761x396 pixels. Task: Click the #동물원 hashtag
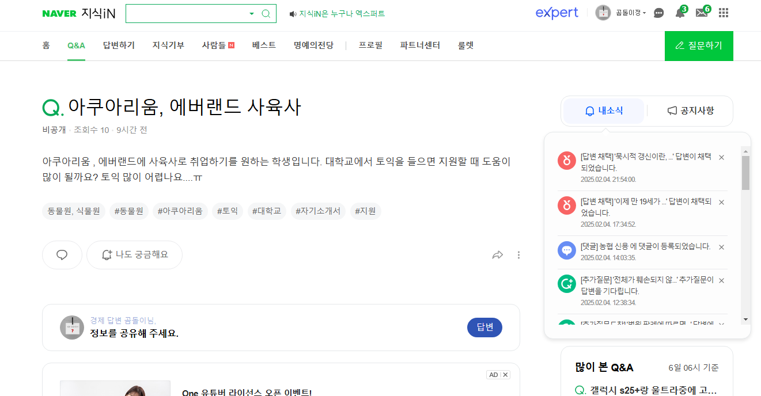(x=129, y=211)
